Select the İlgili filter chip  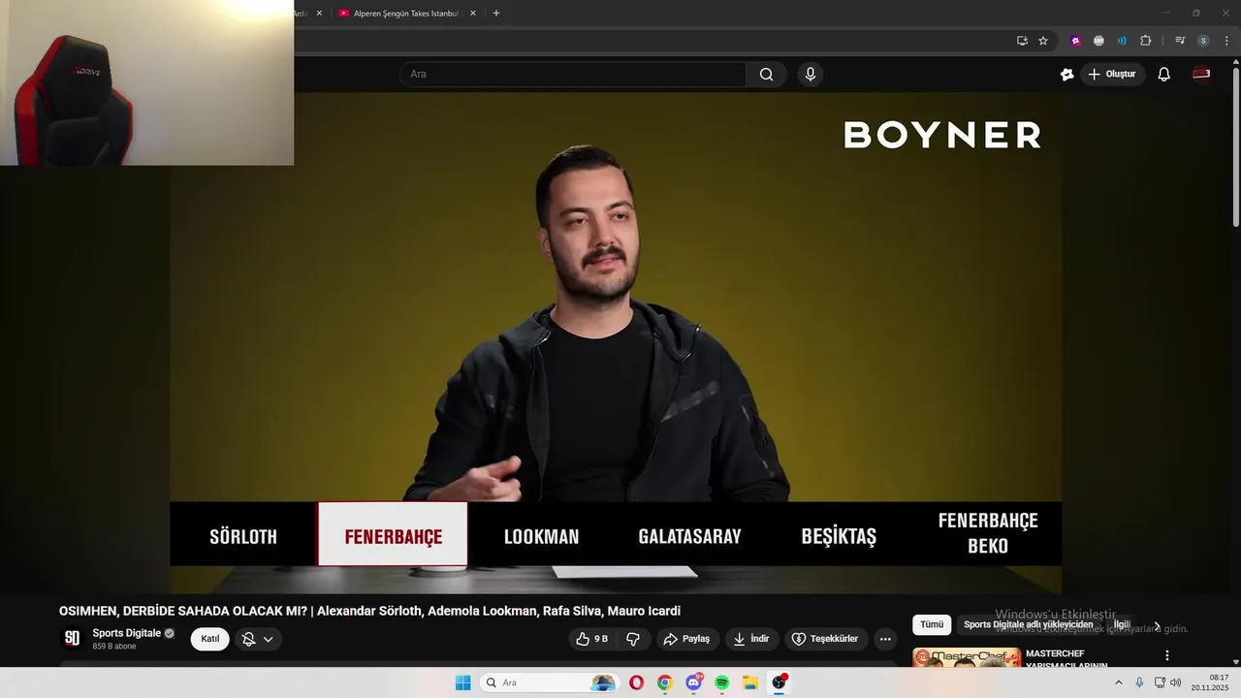(x=1122, y=625)
